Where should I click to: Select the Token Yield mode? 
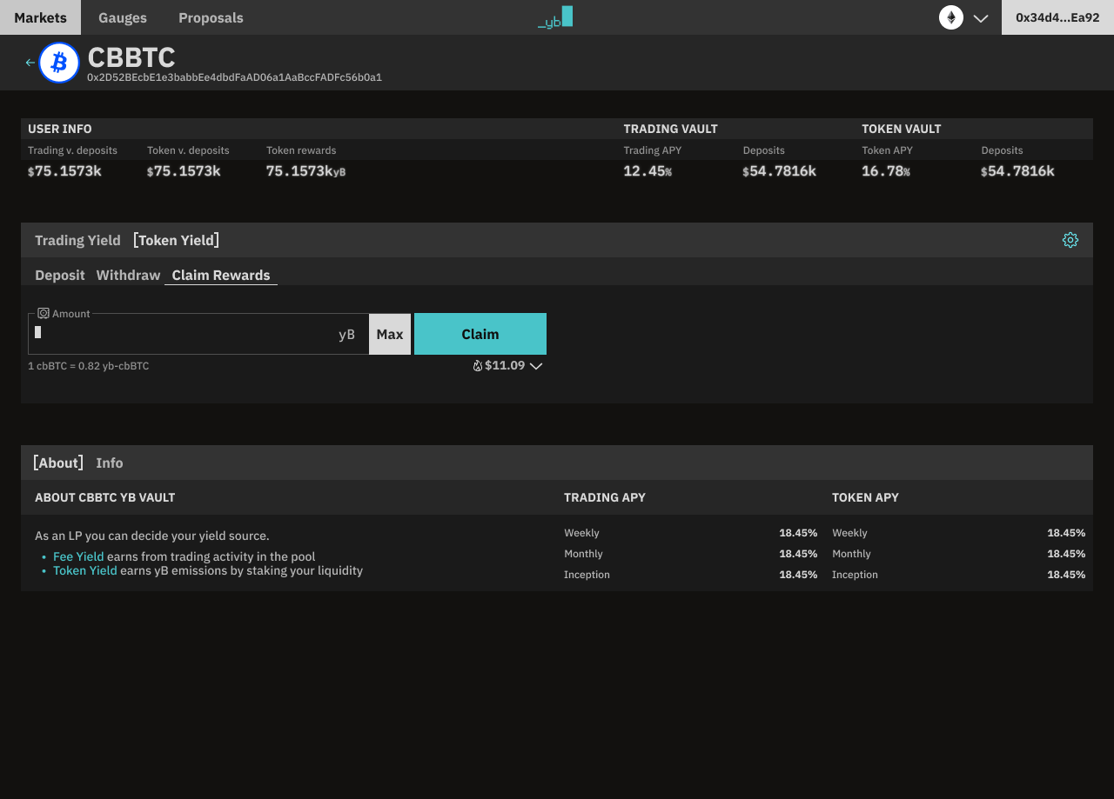pos(177,240)
